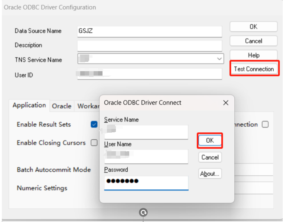Confirm with OK in Driver Connect dialog

210,140
